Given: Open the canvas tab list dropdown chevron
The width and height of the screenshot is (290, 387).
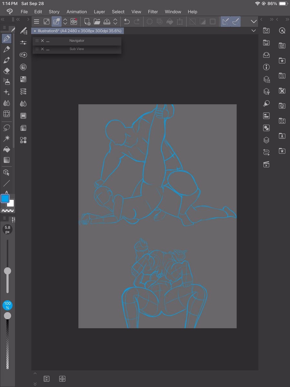Looking at the screenshot, I should 254,31.
